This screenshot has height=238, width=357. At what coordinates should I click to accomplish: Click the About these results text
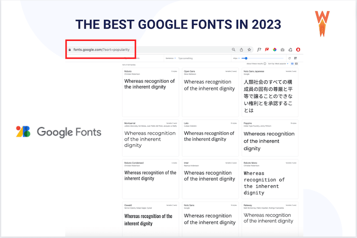(255, 64)
